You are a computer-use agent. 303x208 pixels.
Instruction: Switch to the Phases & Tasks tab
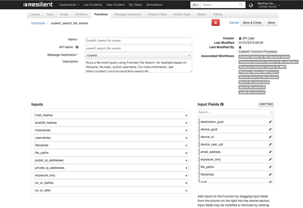click(x=157, y=14)
